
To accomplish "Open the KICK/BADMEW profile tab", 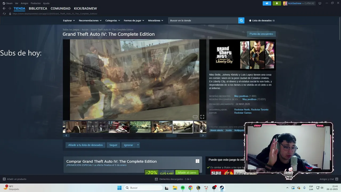I will click(x=85, y=9).
